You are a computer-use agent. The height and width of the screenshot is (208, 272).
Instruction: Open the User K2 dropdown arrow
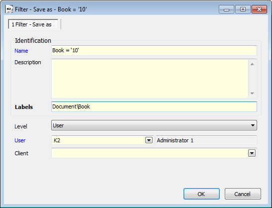pyautogui.click(x=149, y=140)
